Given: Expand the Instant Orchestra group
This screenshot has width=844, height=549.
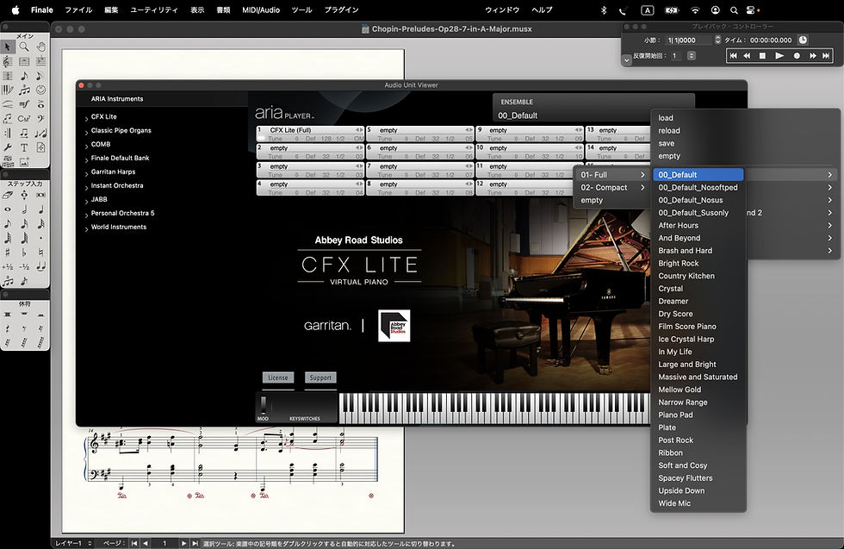Looking at the screenshot, I should click(86, 188).
